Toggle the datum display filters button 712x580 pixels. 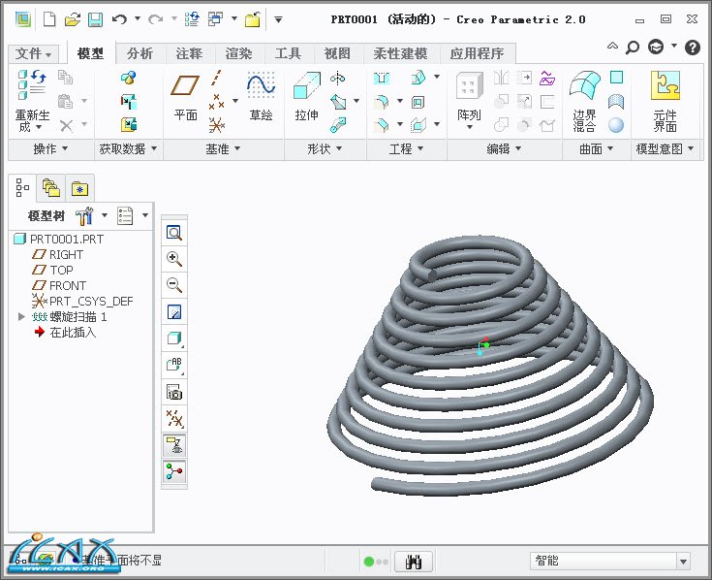(x=174, y=418)
